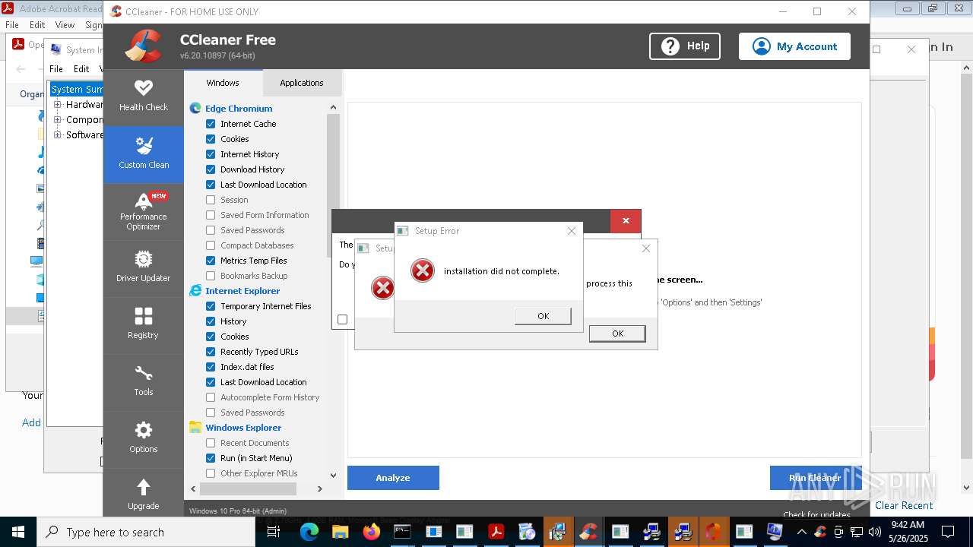Open the Driver Updater section

[144, 268]
